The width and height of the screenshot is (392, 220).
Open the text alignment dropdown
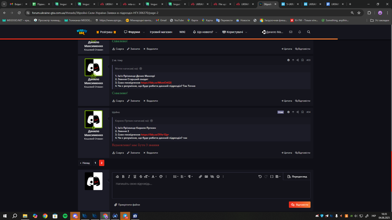point(183,177)
